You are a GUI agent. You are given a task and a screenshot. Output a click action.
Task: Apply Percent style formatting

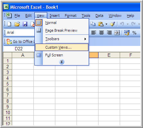[134, 33]
